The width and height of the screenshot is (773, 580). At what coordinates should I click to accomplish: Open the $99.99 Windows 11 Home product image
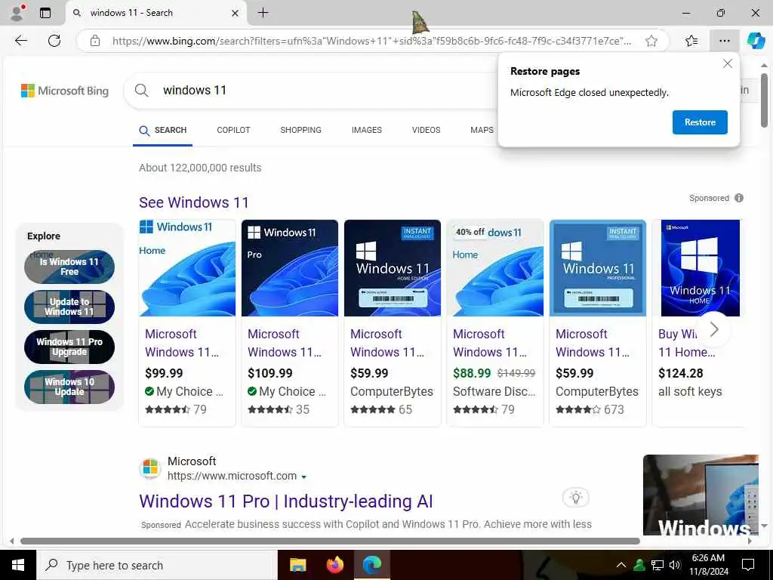[187, 268]
